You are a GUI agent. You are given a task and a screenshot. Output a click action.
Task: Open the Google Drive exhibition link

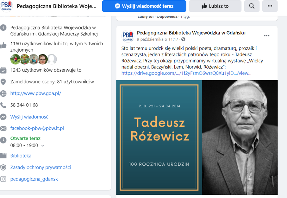click(x=186, y=73)
